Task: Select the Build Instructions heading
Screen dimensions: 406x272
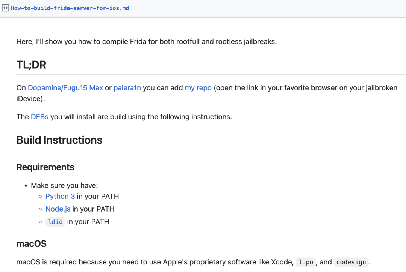Action: click(x=59, y=140)
